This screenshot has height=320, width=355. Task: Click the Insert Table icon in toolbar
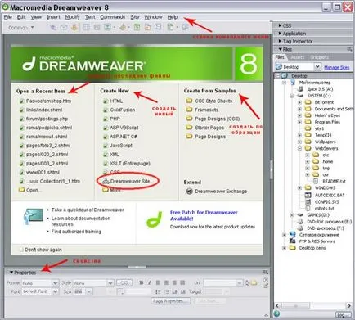click(x=87, y=27)
